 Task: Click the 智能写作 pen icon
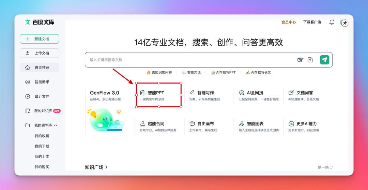pyautogui.click(x=192, y=93)
